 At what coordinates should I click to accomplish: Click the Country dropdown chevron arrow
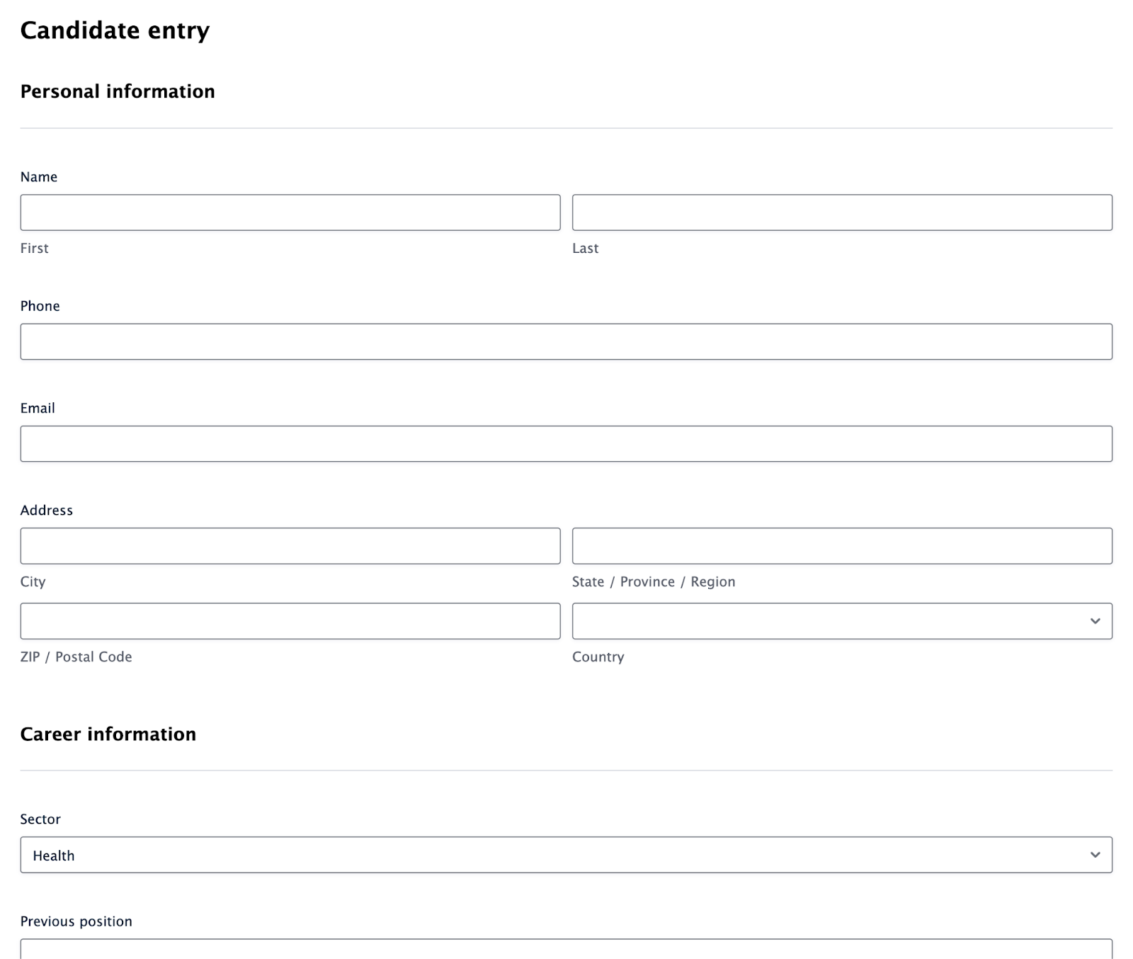pos(1095,621)
